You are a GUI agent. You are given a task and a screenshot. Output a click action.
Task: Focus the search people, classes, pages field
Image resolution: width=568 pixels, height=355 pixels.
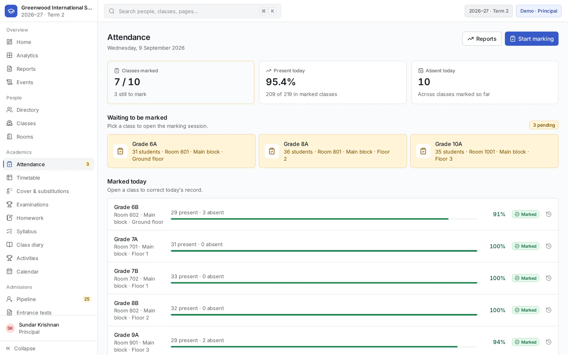coord(192,11)
